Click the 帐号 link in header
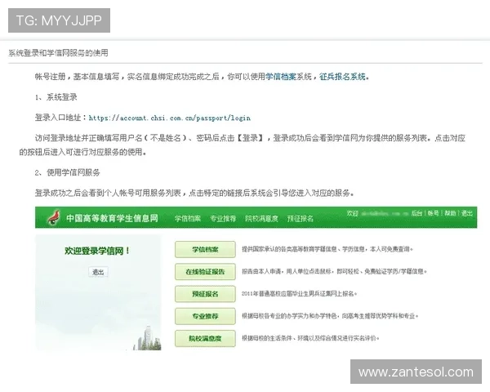This screenshot has width=490, height=392. [x=433, y=213]
